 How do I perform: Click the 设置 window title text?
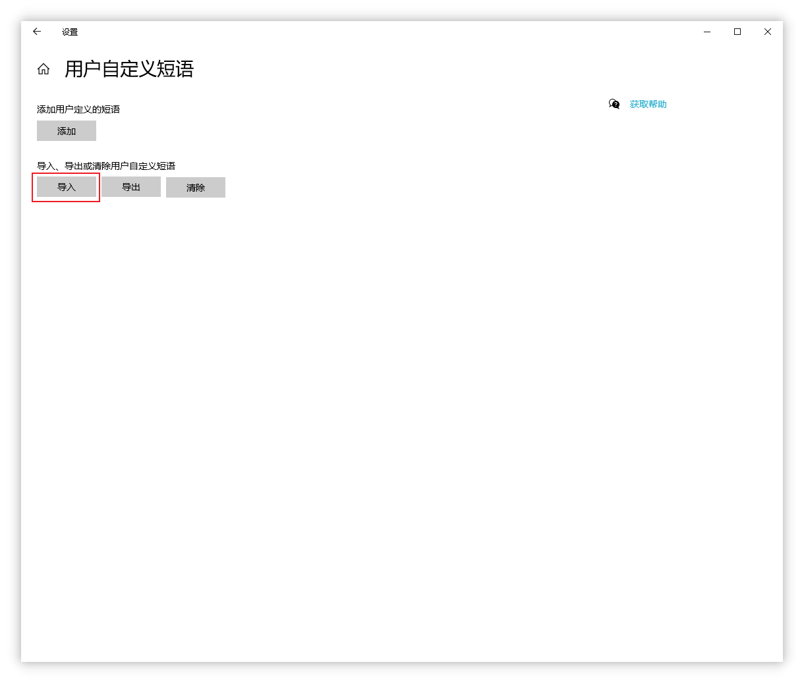coord(70,32)
